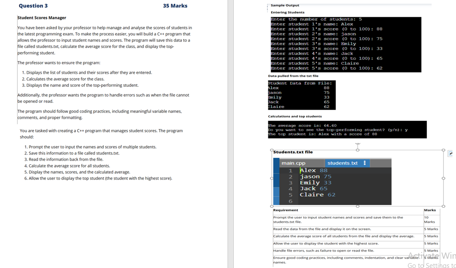Screen dimensions: 456x268
Task: Click paragraph starting 'You are tasked with creating a C++ program'
Action: click(101, 134)
